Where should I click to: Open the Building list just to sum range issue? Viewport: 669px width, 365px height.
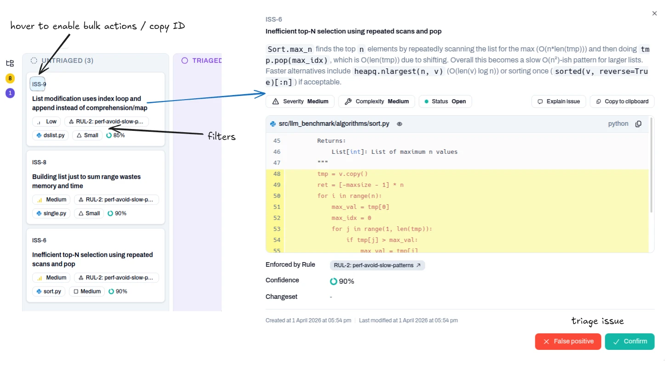(86, 181)
